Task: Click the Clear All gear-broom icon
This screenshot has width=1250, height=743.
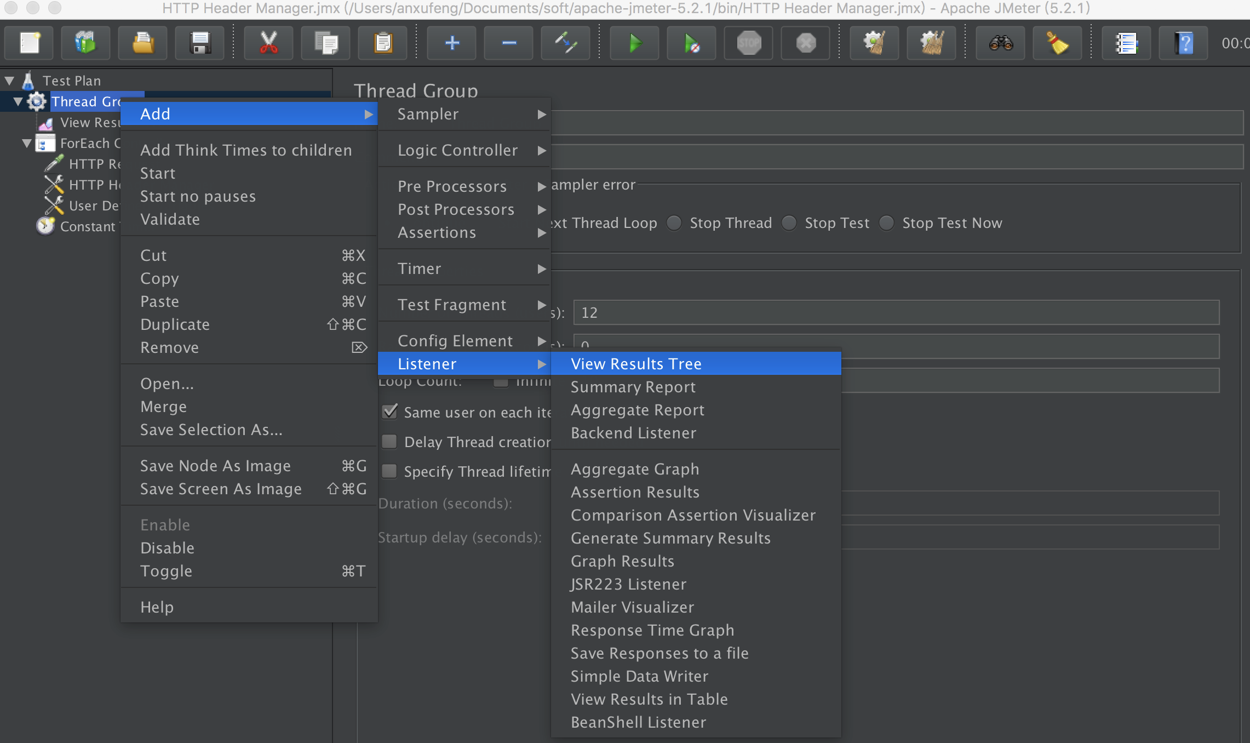Action: [x=931, y=43]
